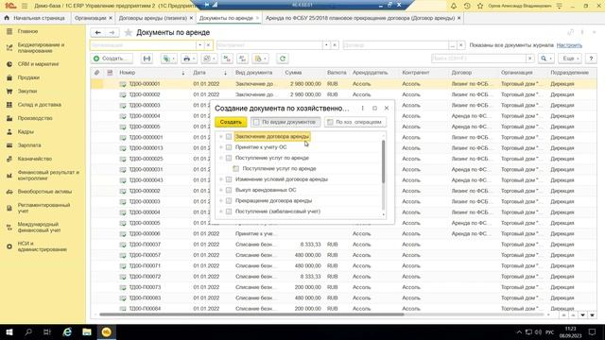Image resolution: width=605 pixels, height=340 pixels.
Task: Open Склад и доставка section
Action: tap(39, 105)
